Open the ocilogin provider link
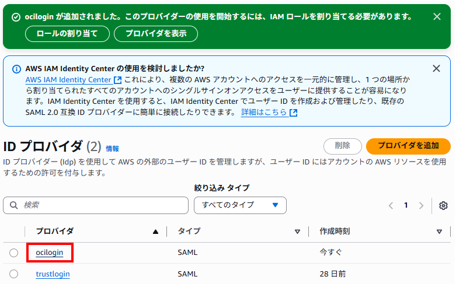456x287 pixels. (x=49, y=253)
